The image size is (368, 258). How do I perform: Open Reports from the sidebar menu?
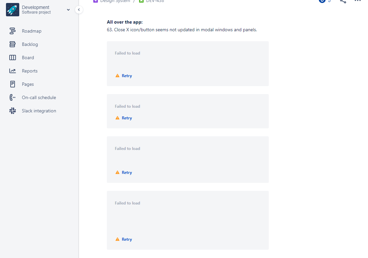(x=30, y=71)
